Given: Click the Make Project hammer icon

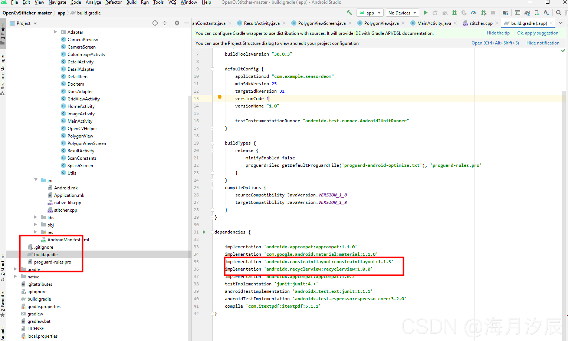Looking at the screenshot, I should (x=349, y=13).
